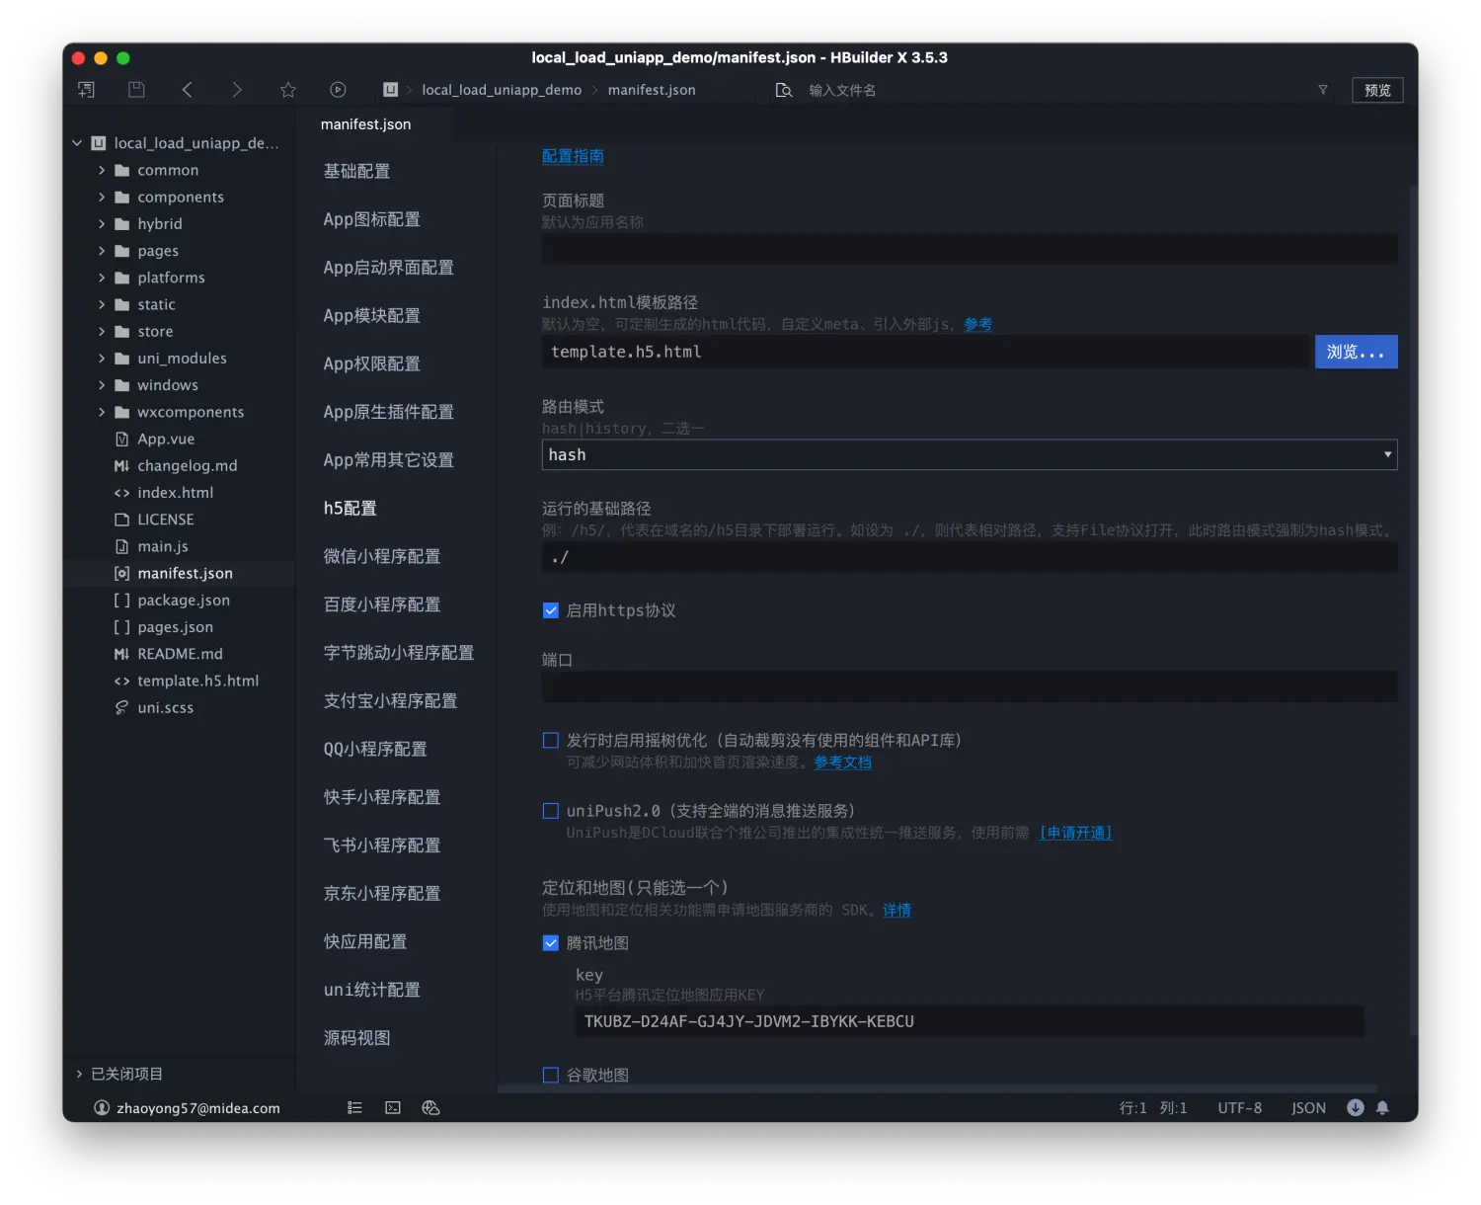Open pages.json in the file tree
The height and width of the screenshot is (1205, 1481).
[x=175, y=627]
